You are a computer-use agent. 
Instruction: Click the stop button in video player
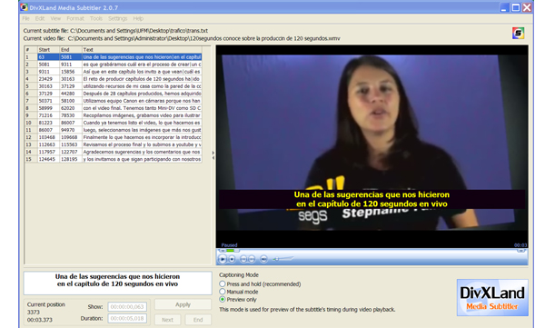click(232, 259)
